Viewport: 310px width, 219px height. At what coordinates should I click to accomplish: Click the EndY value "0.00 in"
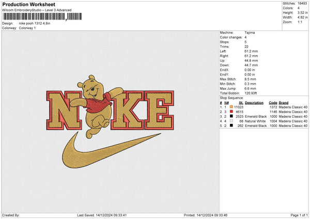coord(250,74)
